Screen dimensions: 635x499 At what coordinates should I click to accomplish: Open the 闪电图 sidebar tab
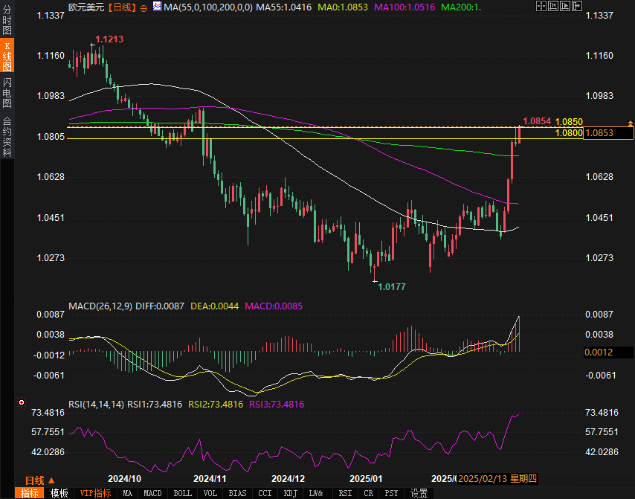click(x=7, y=93)
